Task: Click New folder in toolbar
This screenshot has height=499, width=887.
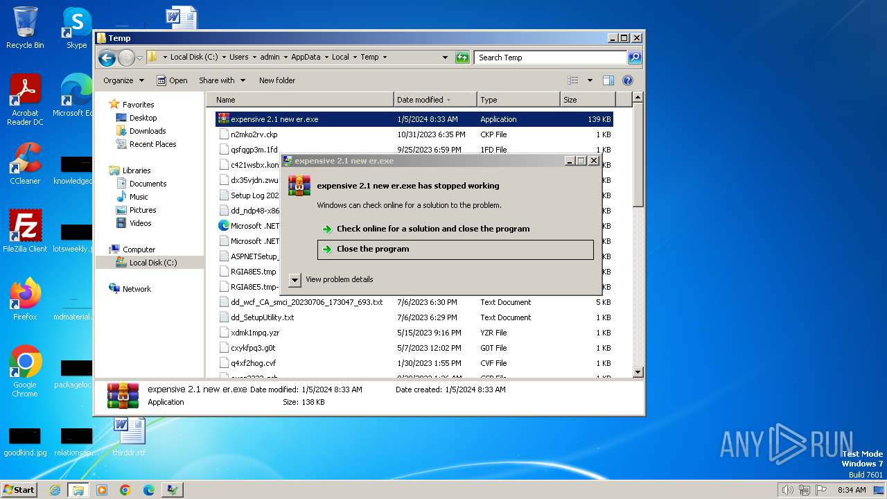Action: click(x=277, y=80)
